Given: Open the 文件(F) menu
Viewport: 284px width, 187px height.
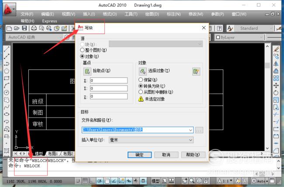Looking at the screenshot, I should coord(27,14).
